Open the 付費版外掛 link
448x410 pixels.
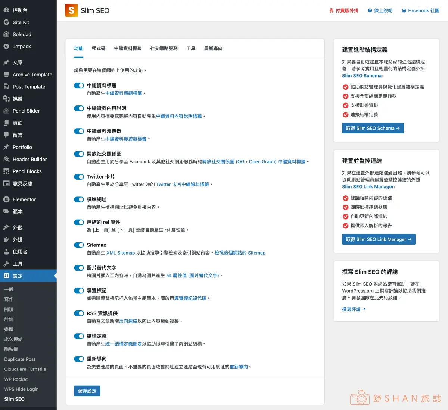(344, 10)
